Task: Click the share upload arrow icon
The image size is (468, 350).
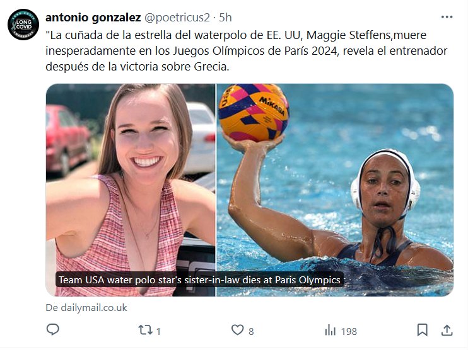Action: pos(447,330)
